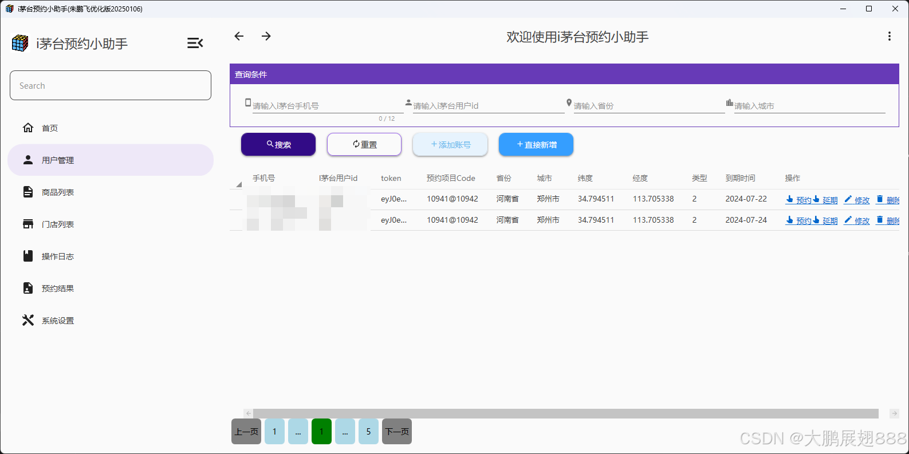Open 预约结果 in the sidebar
Image resolution: width=909 pixels, height=454 pixels.
click(x=111, y=288)
